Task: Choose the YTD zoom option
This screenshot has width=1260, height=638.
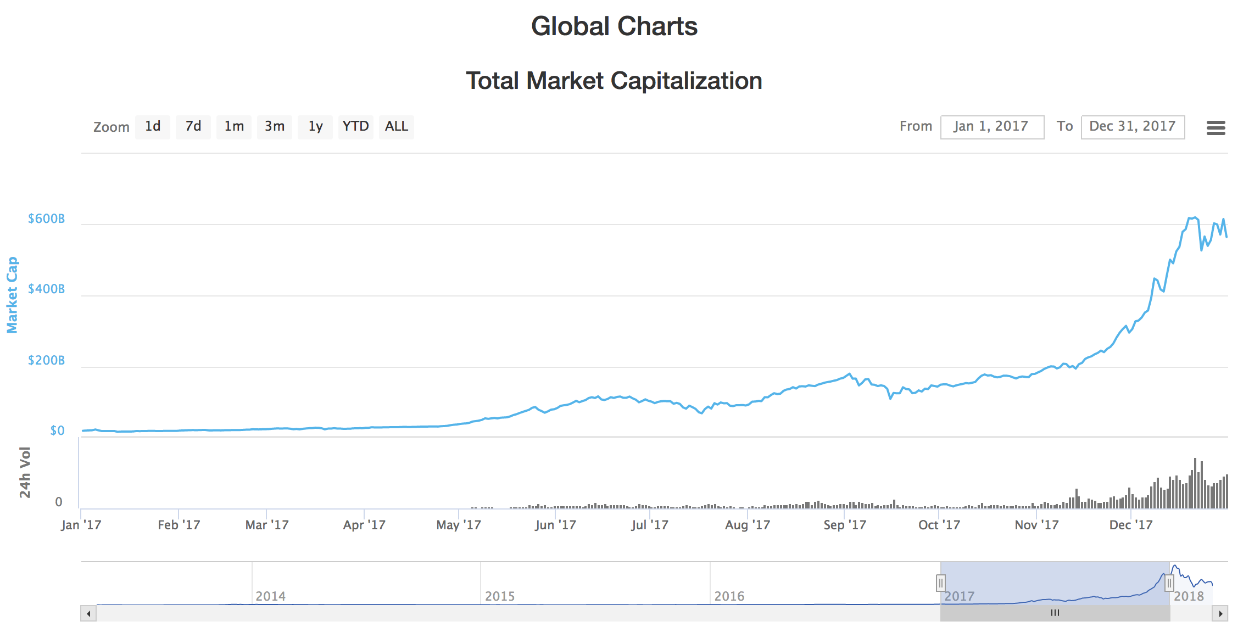Action: [356, 127]
